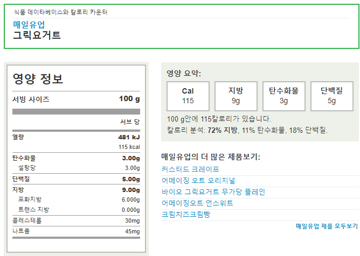This screenshot has height=256, width=360.
Task: Click the 트랜스 지방 row label
Action: click(33, 209)
